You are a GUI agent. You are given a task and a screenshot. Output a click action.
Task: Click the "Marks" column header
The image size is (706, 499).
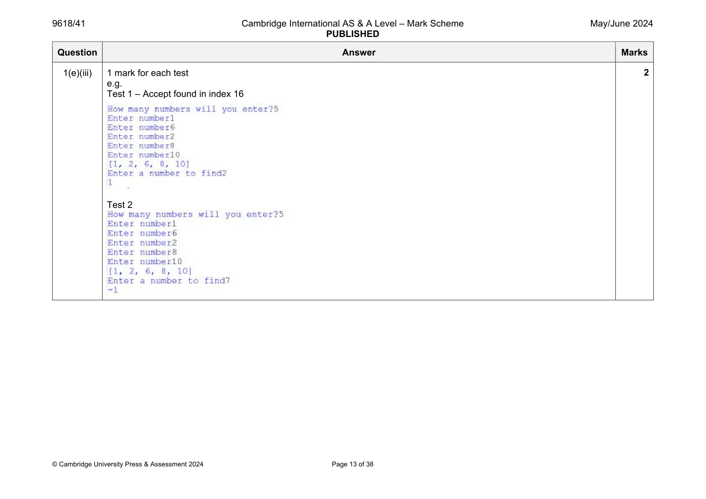(634, 52)
